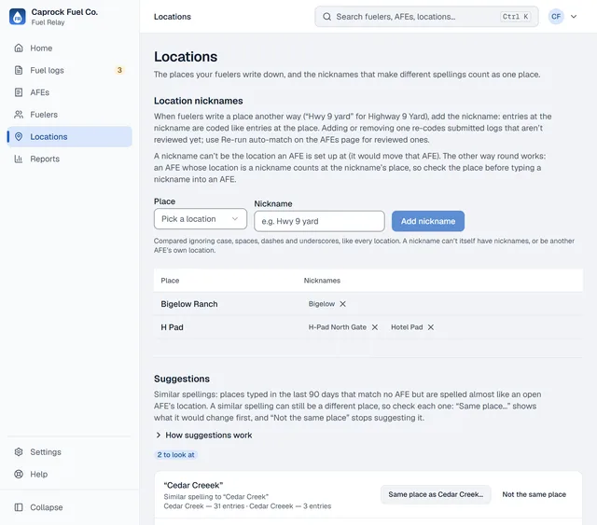The width and height of the screenshot is (597, 525).
Task: Open Fuelers page in sidebar
Action: (x=69, y=114)
